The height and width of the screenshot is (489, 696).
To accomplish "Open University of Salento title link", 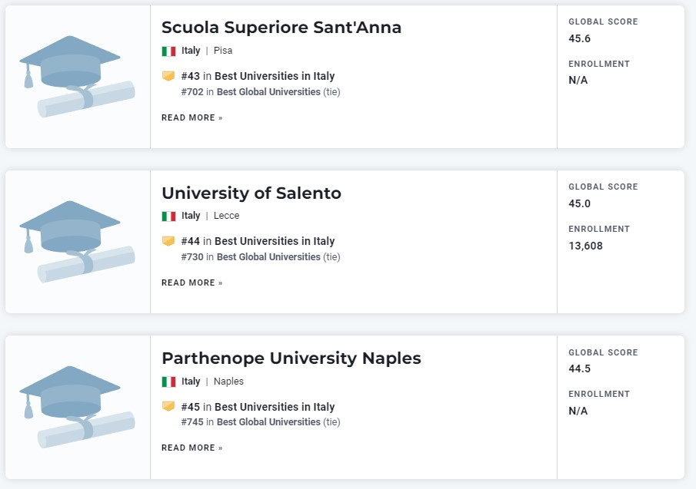I will (251, 193).
